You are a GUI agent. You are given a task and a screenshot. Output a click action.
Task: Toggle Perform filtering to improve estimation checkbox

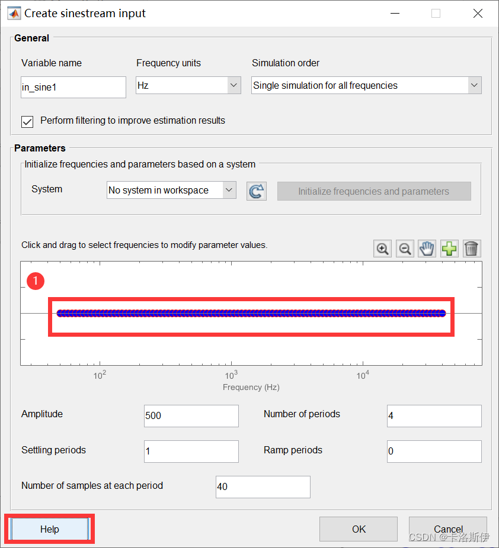[x=27, y=122]
